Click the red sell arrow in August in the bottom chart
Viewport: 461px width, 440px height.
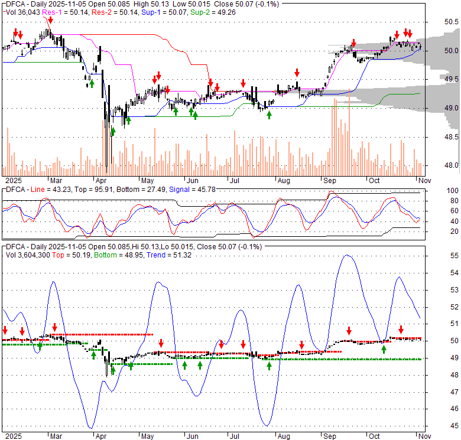coord(301,345)
